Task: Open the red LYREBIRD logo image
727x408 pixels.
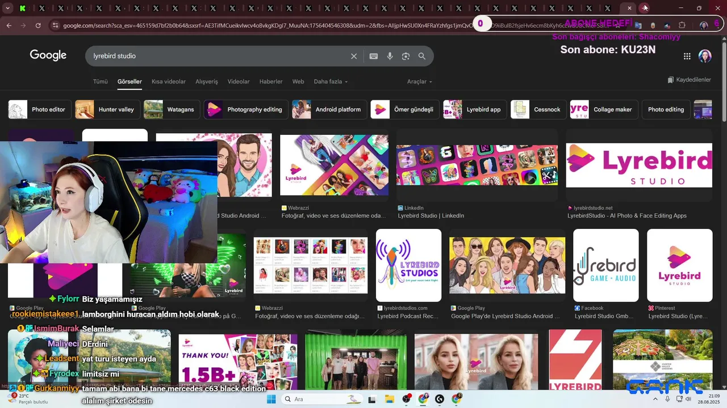Action: coord(575,360)
